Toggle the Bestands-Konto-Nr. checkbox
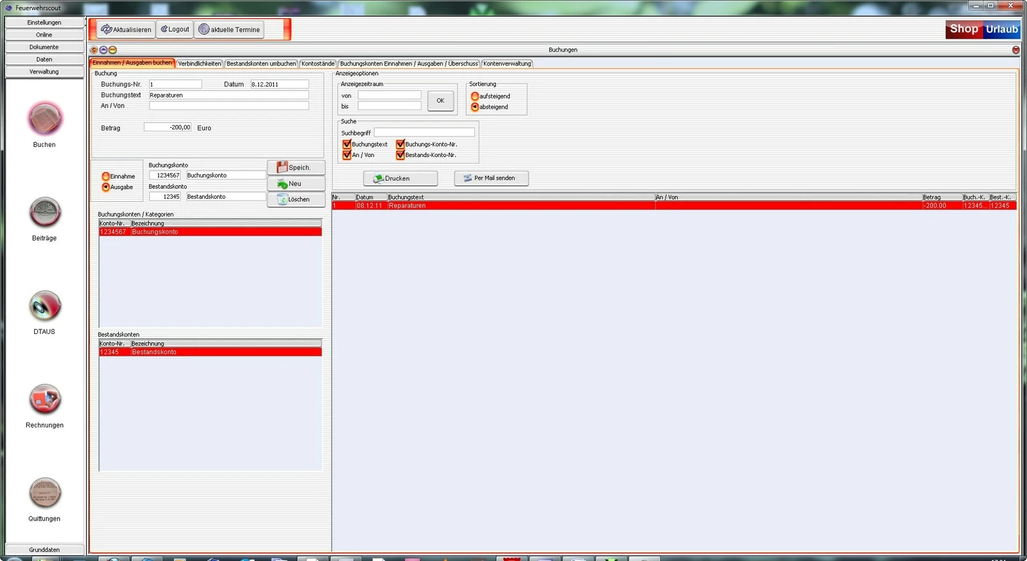 point(400,155)
